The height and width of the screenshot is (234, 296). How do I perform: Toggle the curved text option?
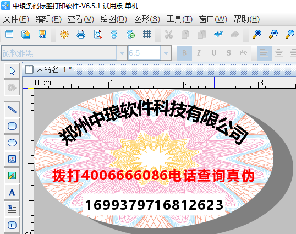click(244, 53)
